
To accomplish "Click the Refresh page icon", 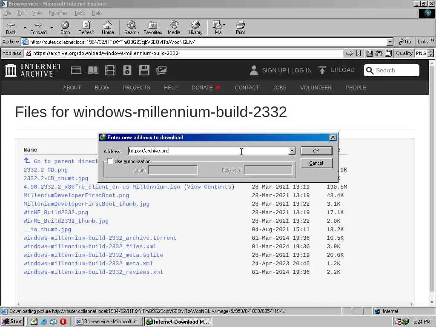I will click(86, 28).
